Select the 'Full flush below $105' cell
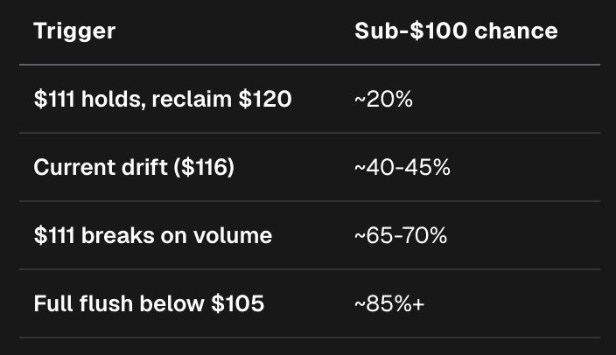Screen dimensions: 616x355 pos(149,304)
